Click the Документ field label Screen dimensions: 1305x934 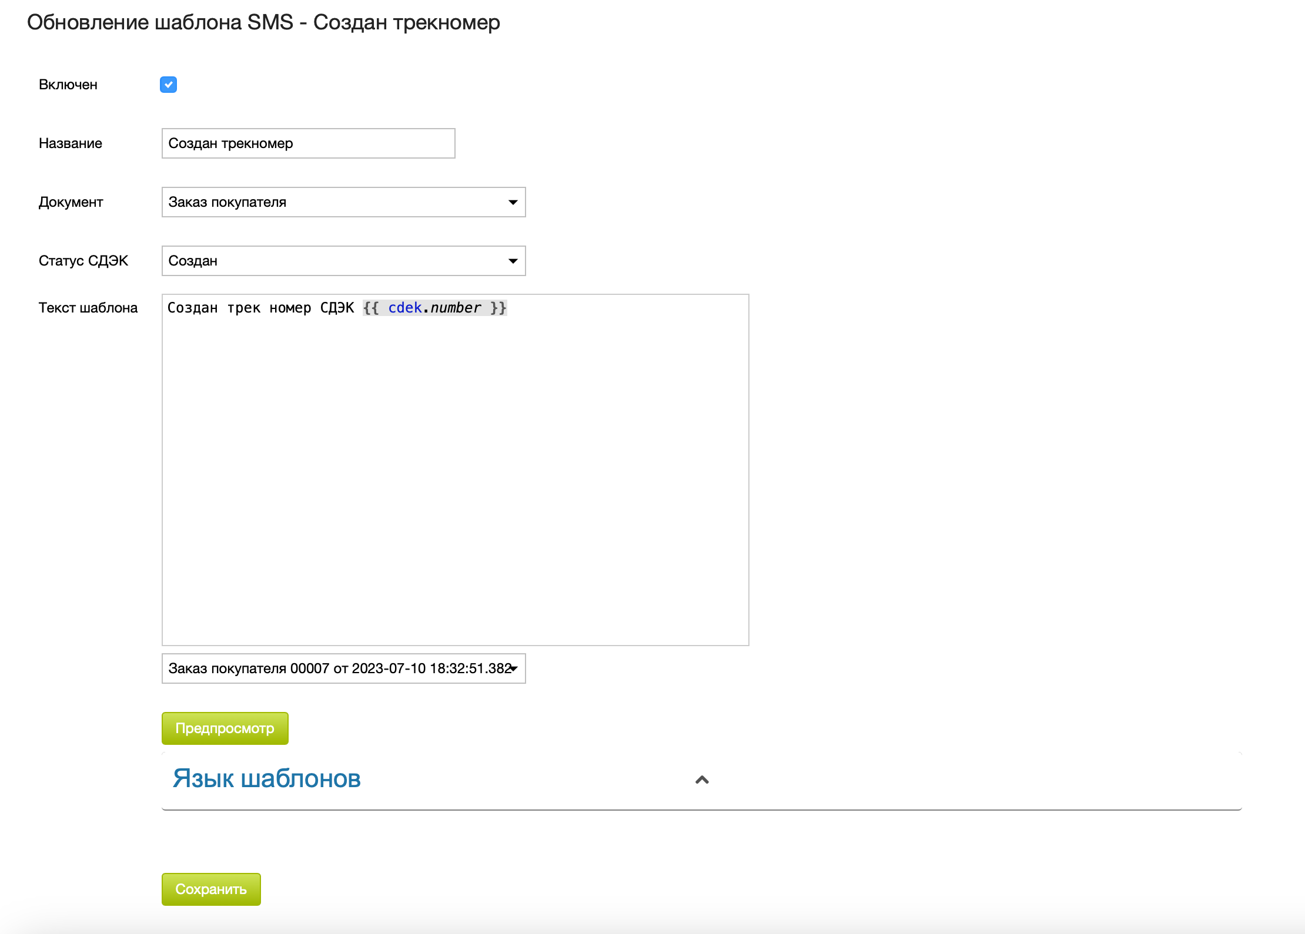pyautogui.click(x=71, y=202)
